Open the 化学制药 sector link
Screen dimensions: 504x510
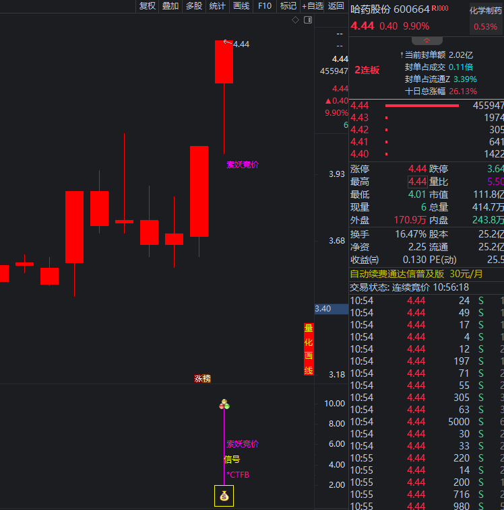coord(486,10)
